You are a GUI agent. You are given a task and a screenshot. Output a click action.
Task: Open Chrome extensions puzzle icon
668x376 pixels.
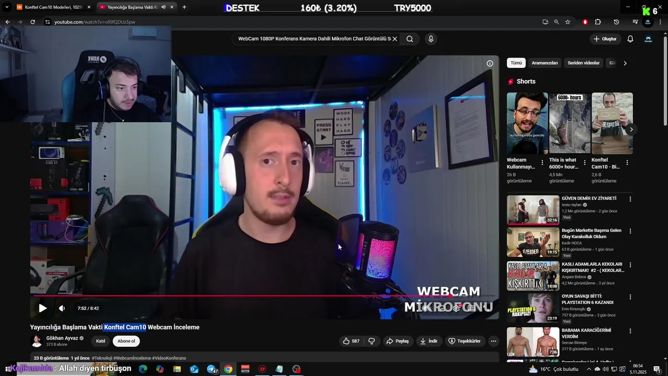[598, 22]
